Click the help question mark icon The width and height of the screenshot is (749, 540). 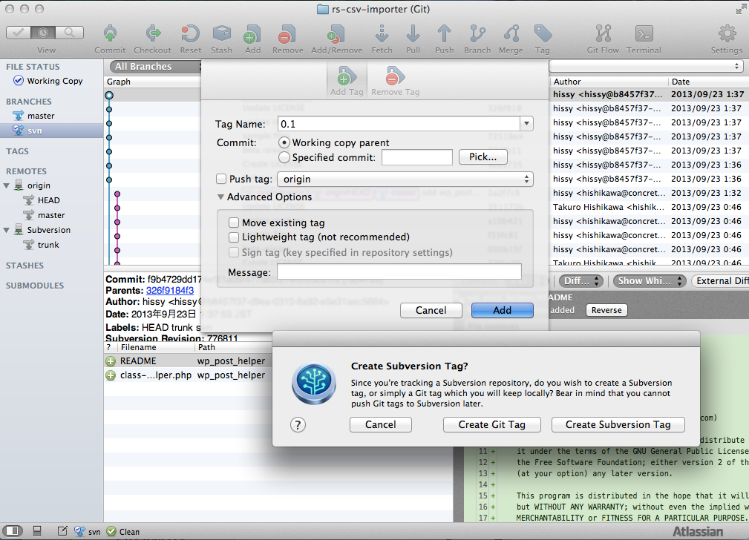(x=298, y=424)
